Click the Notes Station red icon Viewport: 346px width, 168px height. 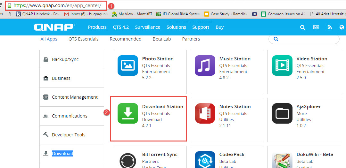[205, 113]
